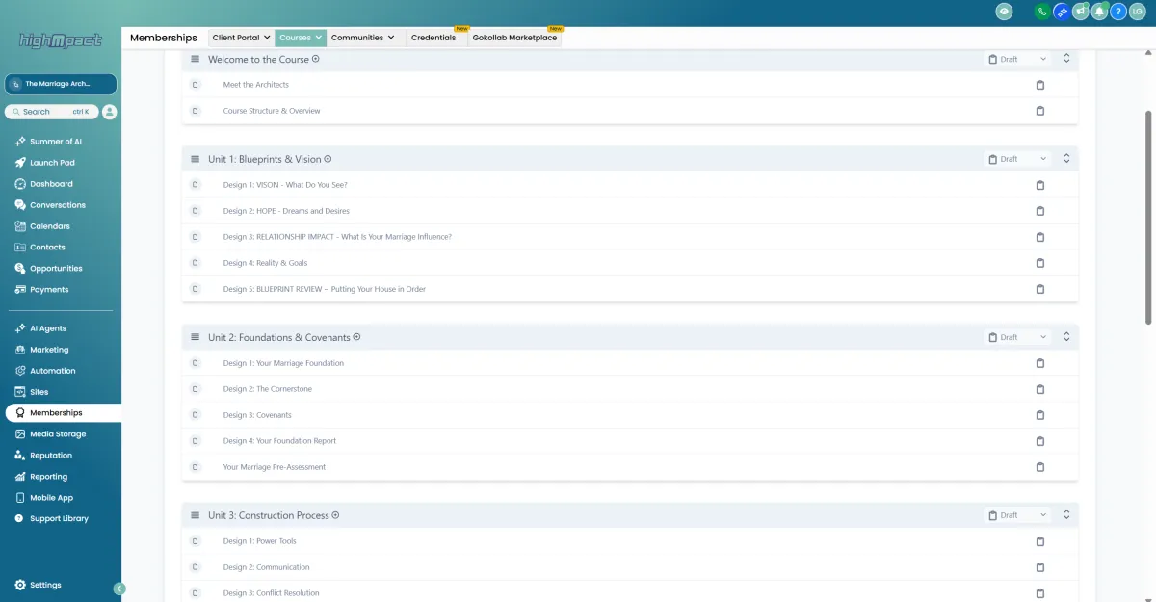The height and width of the screenshot is (602, 1156).
Task: Open the Client Portal tab dropdown
Action: coord(241,38)
